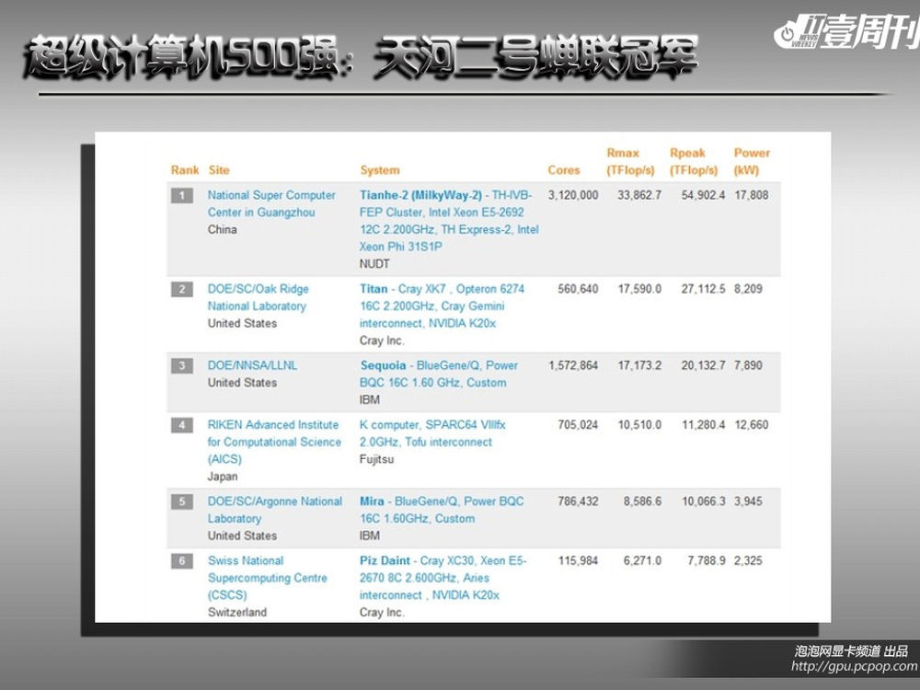Click the power value 12,660

point(751,425)
